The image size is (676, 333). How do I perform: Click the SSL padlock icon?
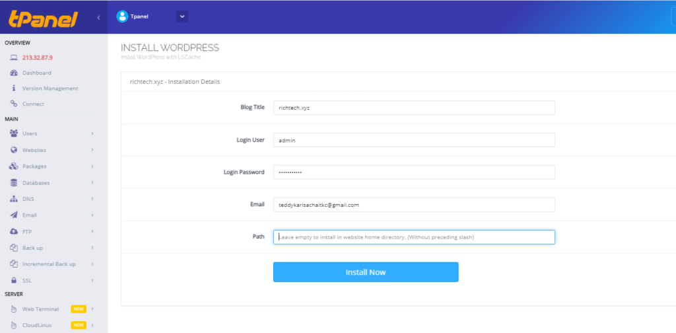pyautogui.click(x=13, y=280)
